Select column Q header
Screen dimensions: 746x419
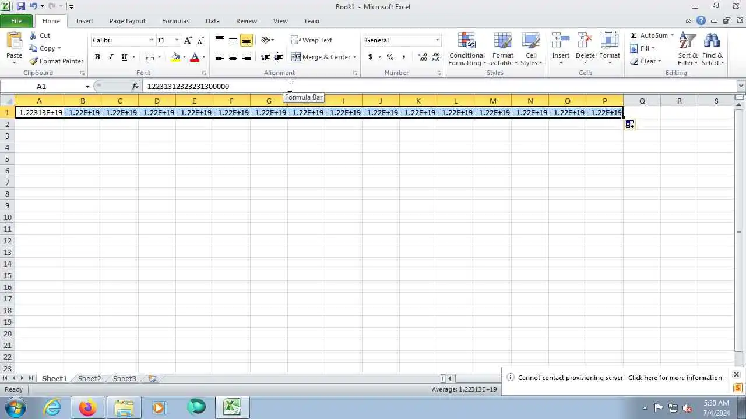[x=642, y=101]
